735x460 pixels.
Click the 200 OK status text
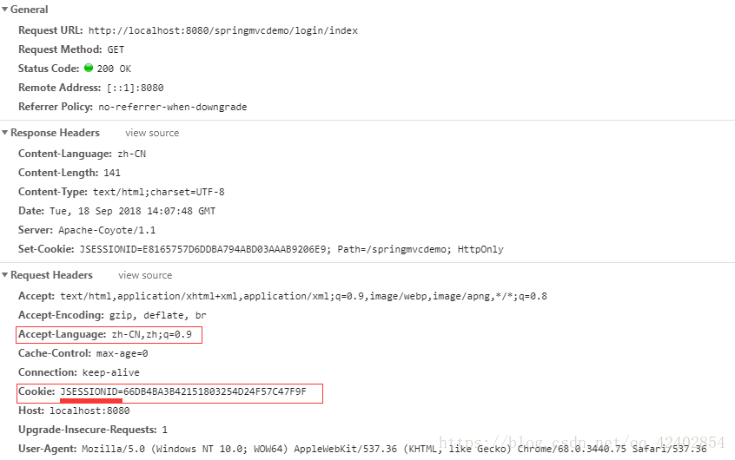[x=114, y=69]
